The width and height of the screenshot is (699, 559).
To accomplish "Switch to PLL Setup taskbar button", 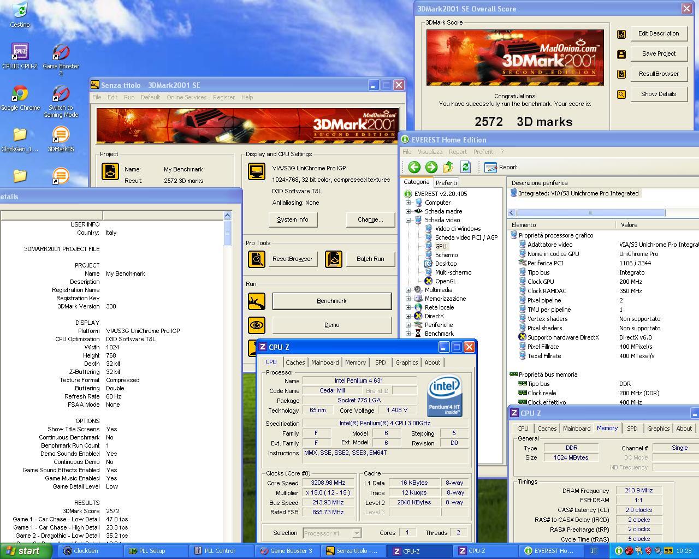I will (x=155, y=551).
